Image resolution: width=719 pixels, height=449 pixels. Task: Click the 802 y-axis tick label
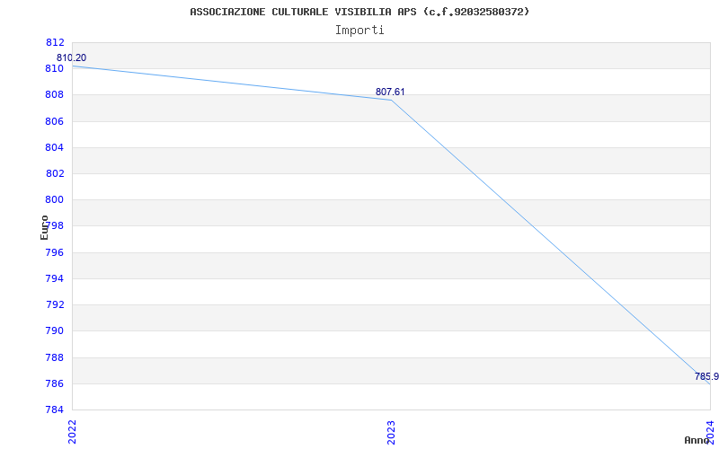tap(55, 173)
